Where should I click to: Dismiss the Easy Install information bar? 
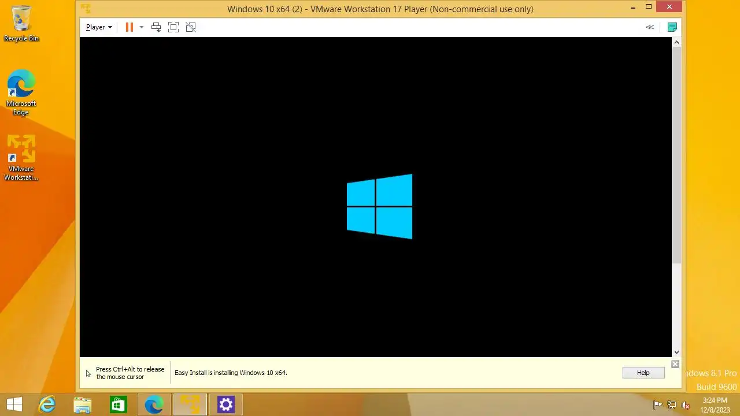coord(675,364)
